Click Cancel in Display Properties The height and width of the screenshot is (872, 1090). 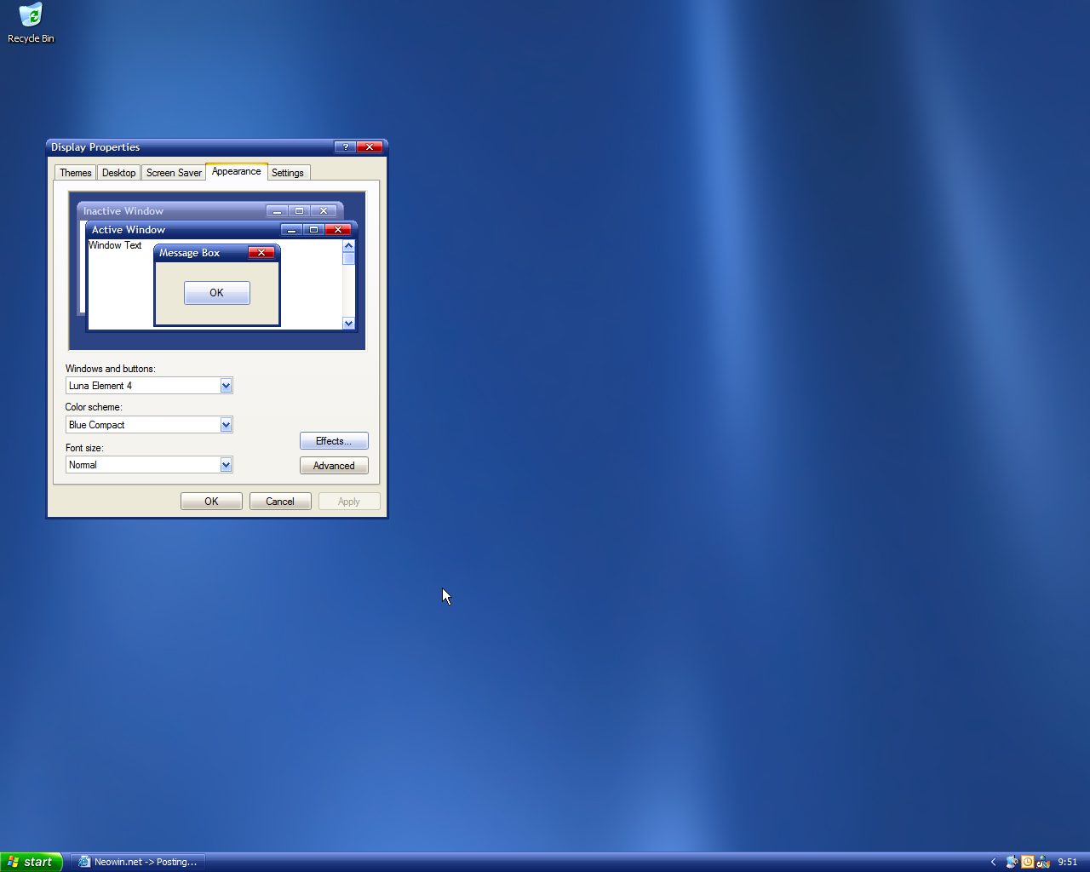coord(279,501)
